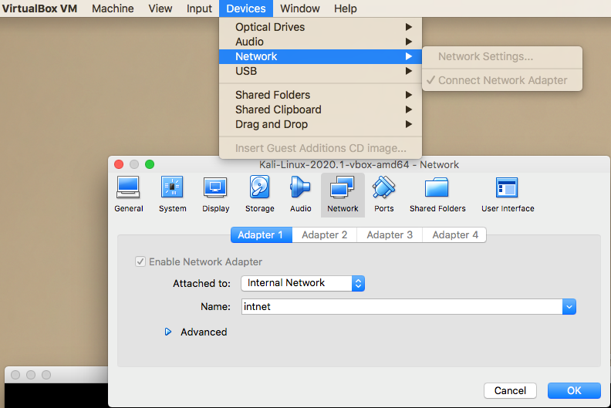Open the Help menu

click(x=346, y=8)
